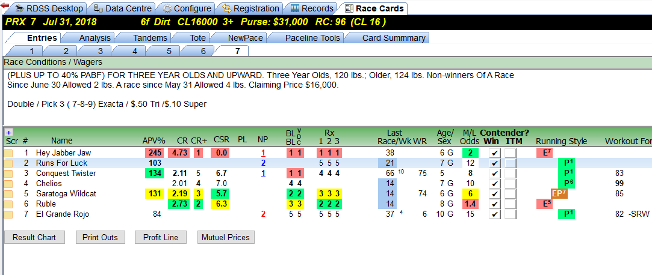Viewport: 652px width, 275px height.
Task: Click the CSR column header
Action: coord(221,140)
